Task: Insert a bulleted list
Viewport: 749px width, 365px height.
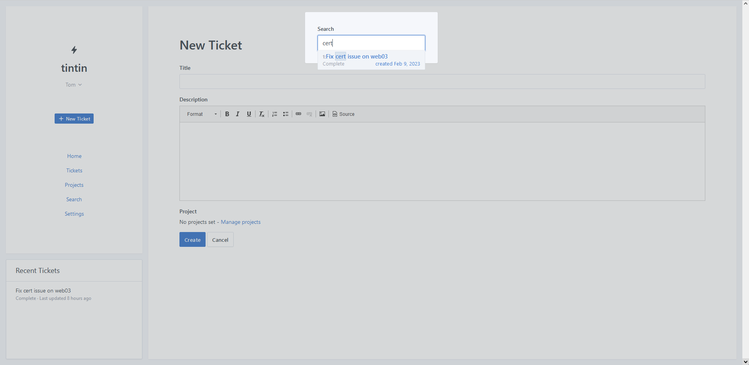Action: coord(286,114)
